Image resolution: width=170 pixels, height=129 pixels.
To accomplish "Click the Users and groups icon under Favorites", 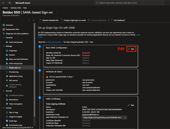I will pos(7,42).
